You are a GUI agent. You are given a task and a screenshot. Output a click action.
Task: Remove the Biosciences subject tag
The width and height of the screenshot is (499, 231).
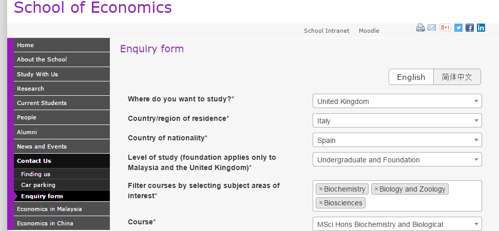[x=321, y=203]
